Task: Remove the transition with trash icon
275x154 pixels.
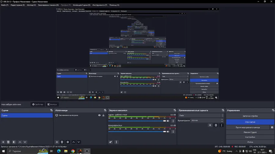Action: pos(216,125)
